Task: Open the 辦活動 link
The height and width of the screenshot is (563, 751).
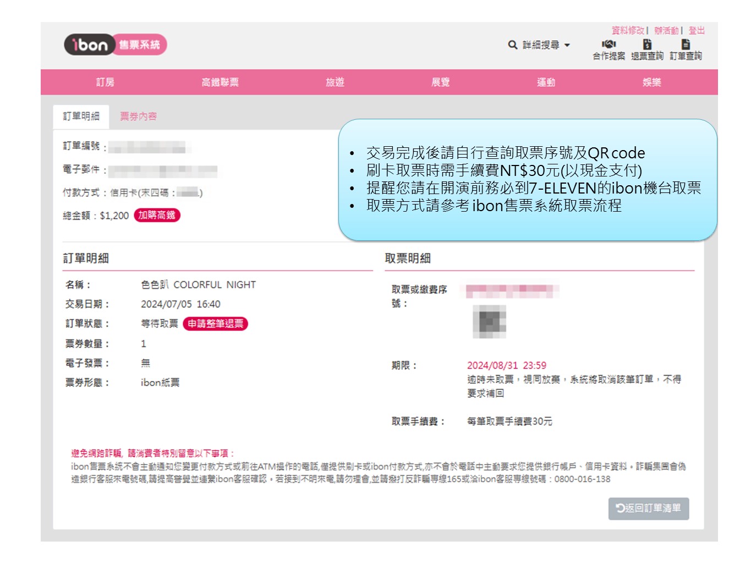Action: pyautogui.click(x=666, y=30)
